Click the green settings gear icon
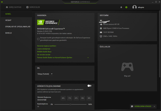This screenshot has width=161, height=111. 126,7
